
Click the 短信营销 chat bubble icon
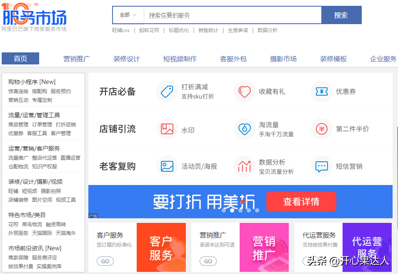point(322,167)
